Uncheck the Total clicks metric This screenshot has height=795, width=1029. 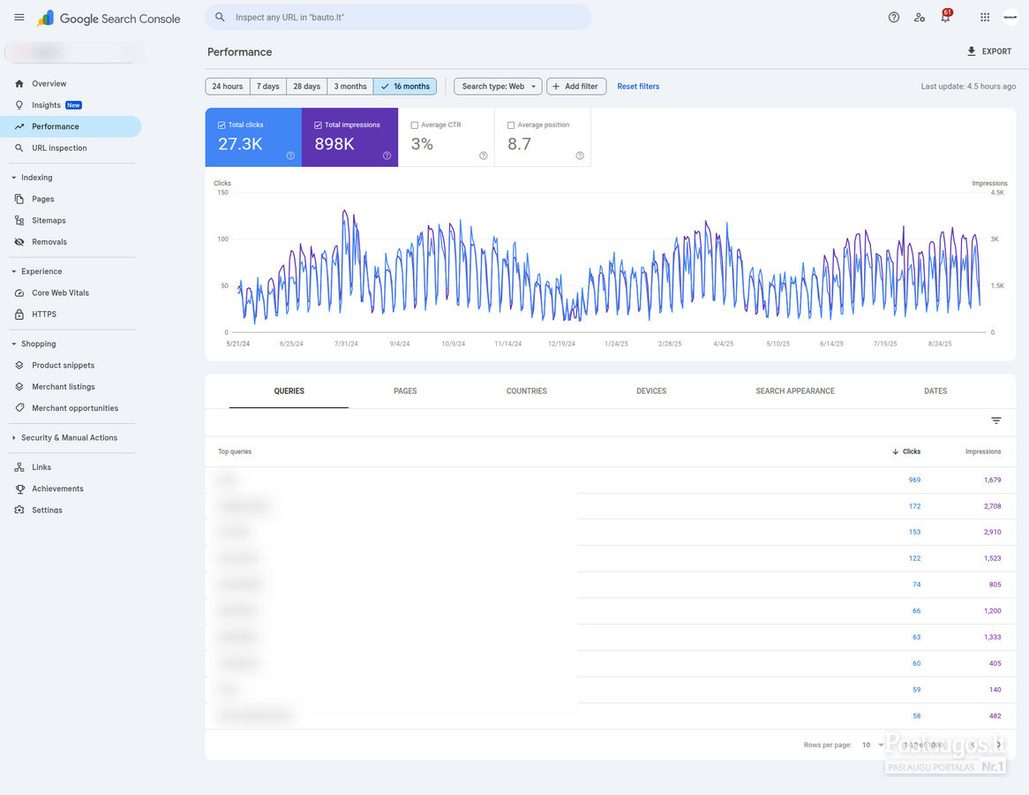[222, 125]
